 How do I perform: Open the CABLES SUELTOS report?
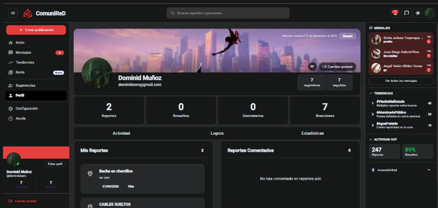143,203
